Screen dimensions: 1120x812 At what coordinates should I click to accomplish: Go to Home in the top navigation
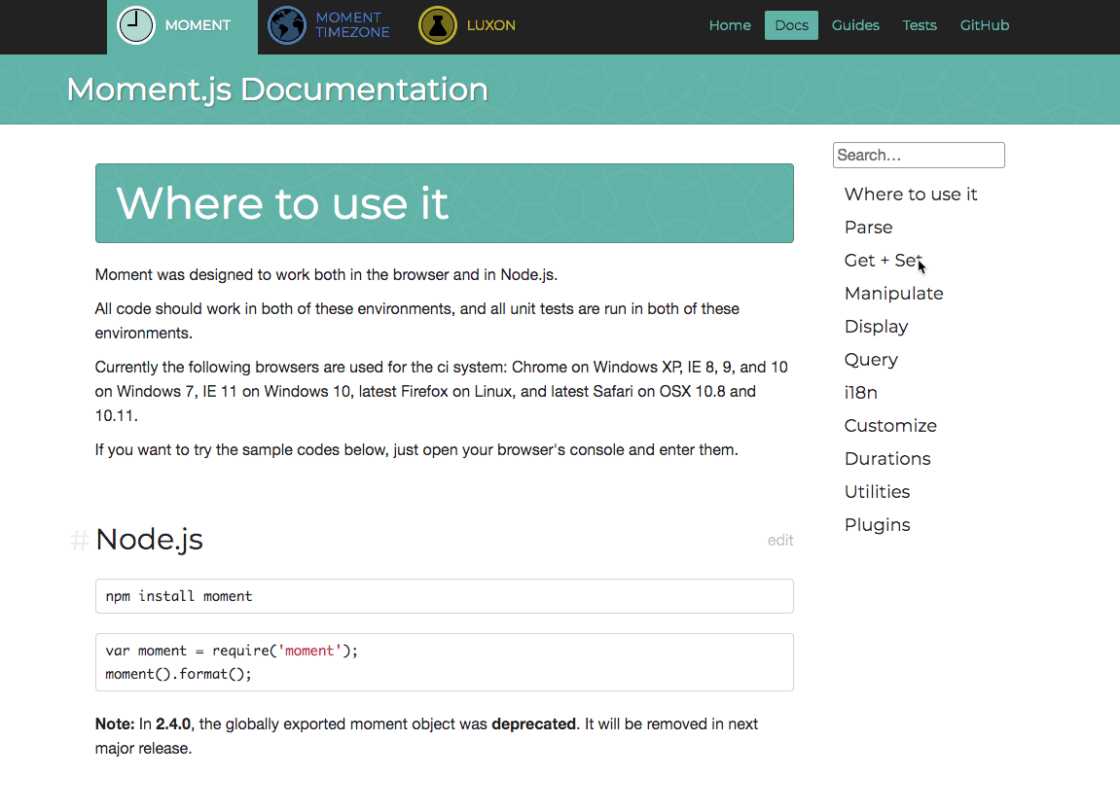coord(729,25)
